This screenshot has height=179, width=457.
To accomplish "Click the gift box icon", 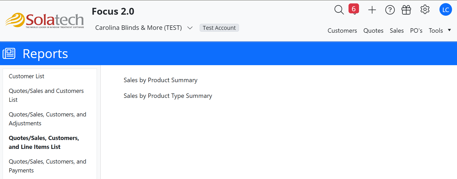I will tap(406, 10).
